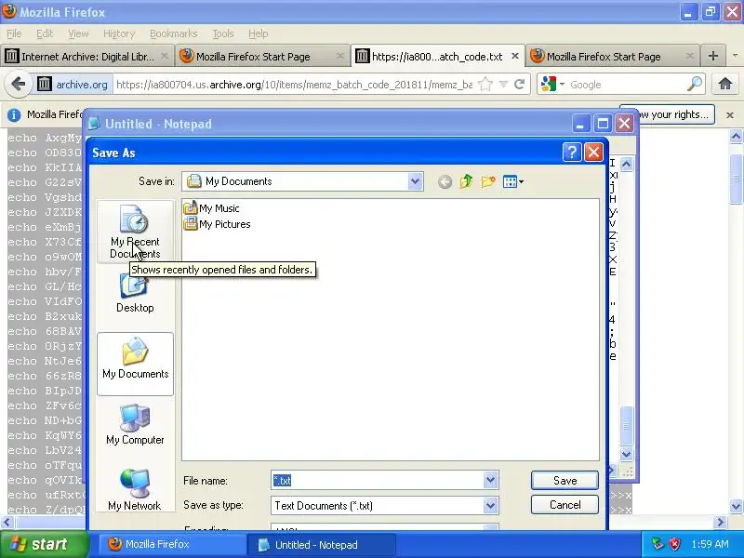Open My Network in the places bar
Viewport: 744px width, 558px height.
coord(135,489)
